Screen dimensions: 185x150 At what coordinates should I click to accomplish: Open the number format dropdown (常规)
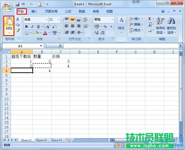pos(112,20)
